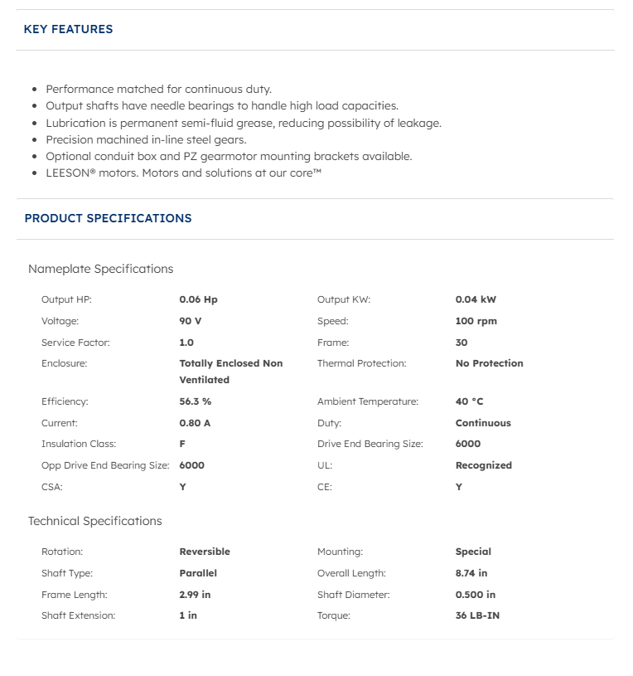Click the Insulation Class label
This screenshot has height=676, width=633.
pos(79,444)
